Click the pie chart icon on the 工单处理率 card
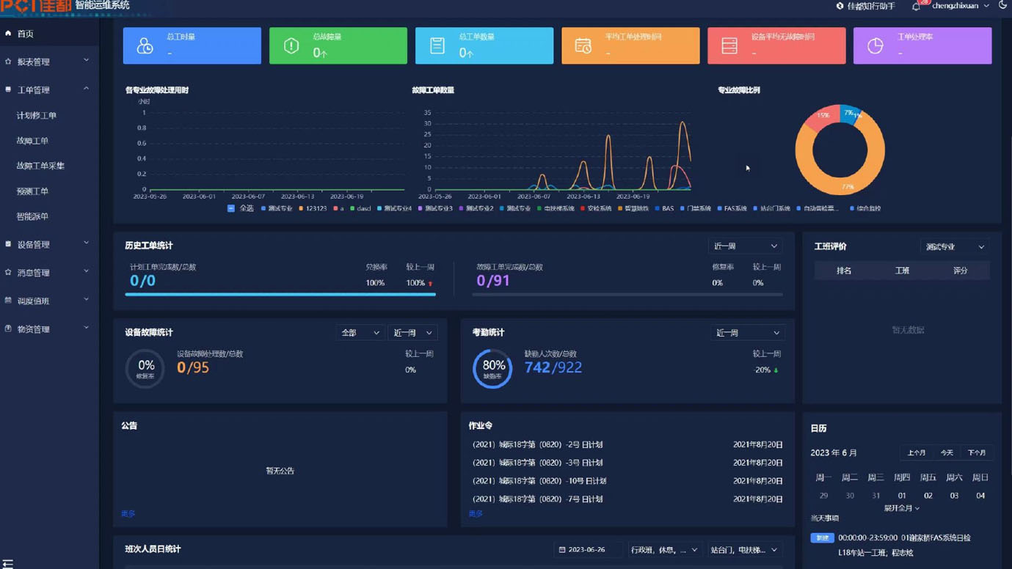The image size is (1012, 569). click(x=875, y=45)
